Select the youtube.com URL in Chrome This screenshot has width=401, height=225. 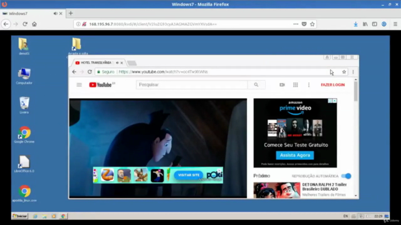point(163,72)
